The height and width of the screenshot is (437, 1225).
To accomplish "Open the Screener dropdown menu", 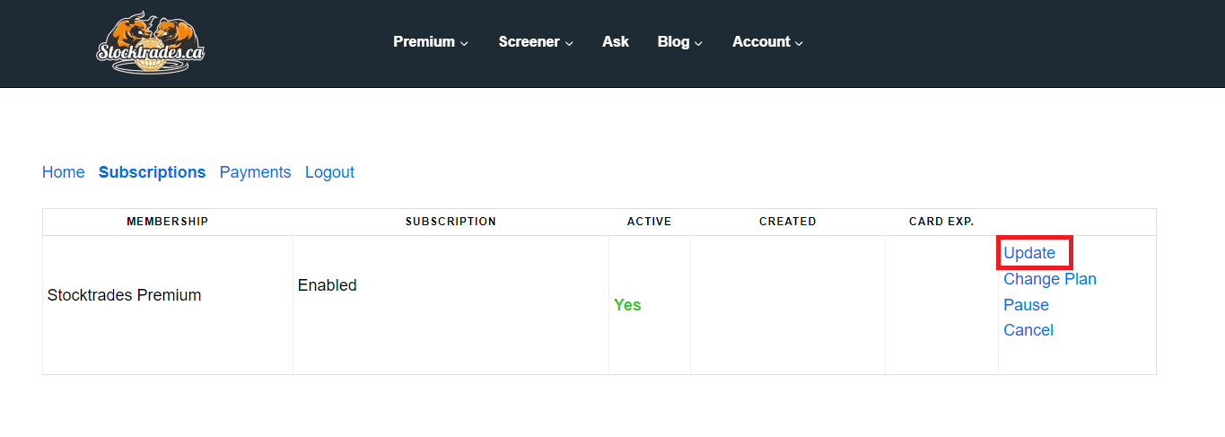I will tap(536, 42).
